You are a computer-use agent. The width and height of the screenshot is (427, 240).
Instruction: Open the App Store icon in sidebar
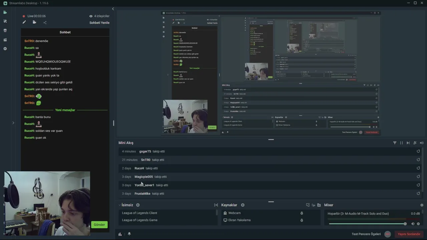pos(5,30)
